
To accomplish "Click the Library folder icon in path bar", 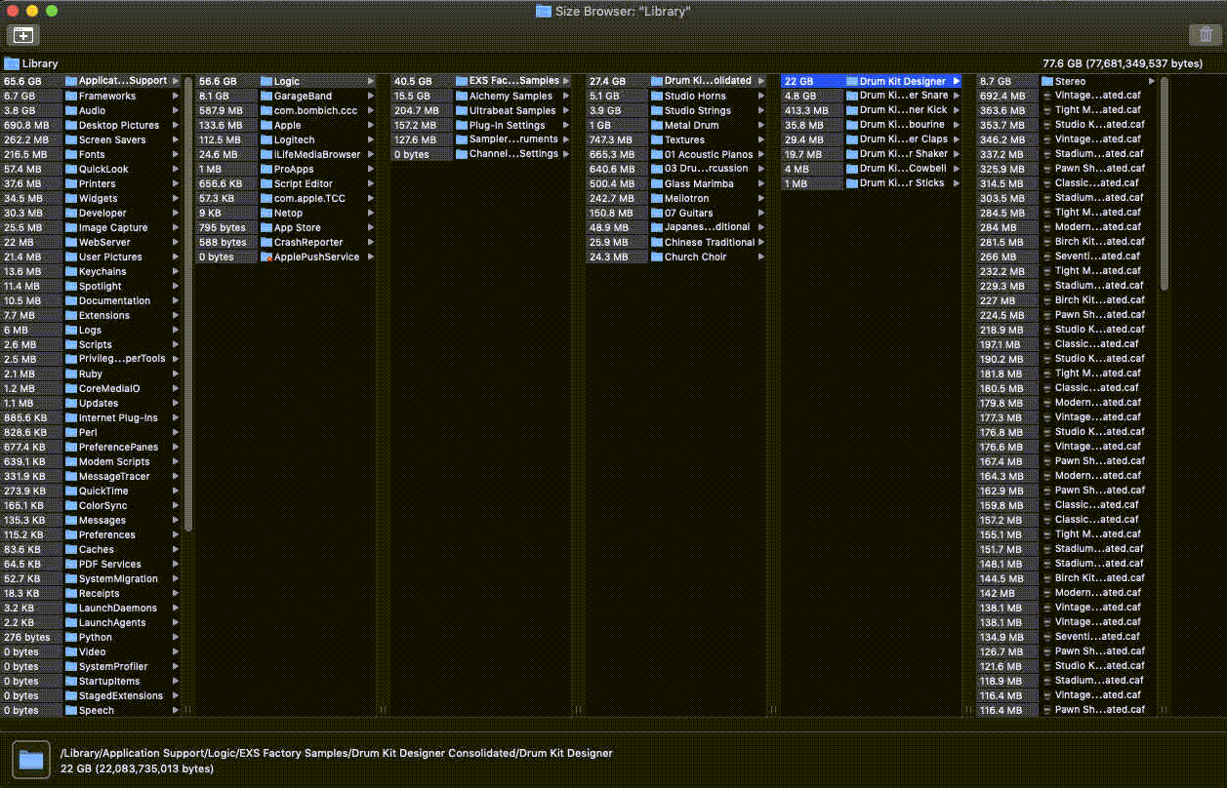I will point(12,63).
